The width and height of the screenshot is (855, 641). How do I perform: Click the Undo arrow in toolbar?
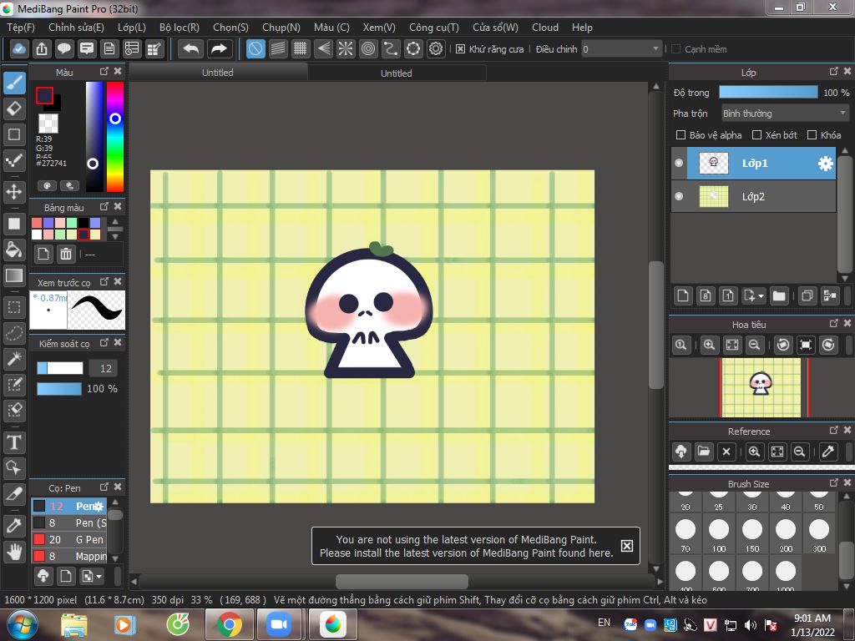(x=191, y=48)
